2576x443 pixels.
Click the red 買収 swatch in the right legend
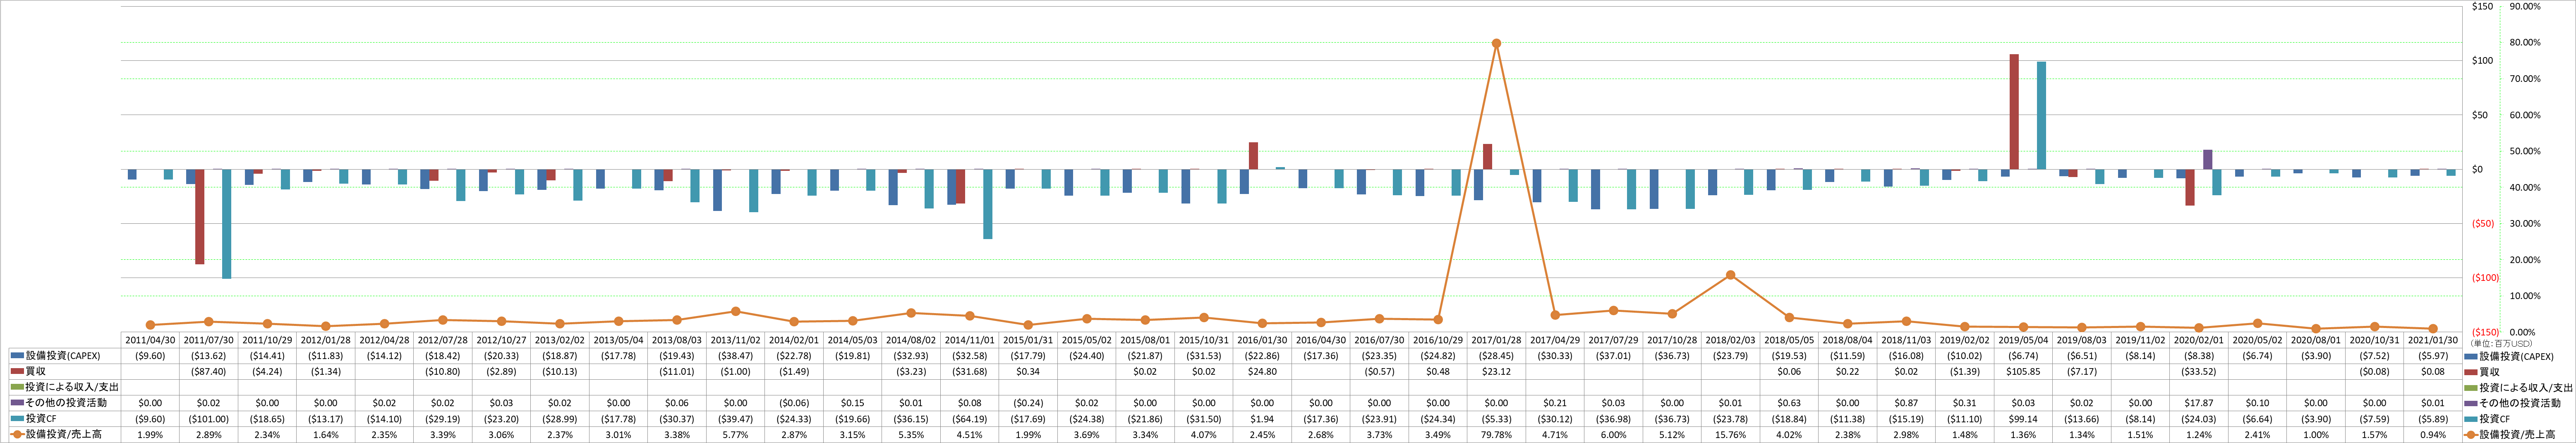click(2470, 372)
